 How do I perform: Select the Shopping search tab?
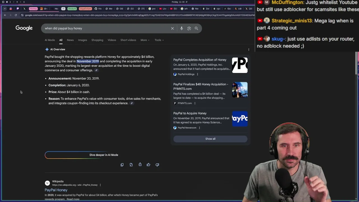coord(97,40)
